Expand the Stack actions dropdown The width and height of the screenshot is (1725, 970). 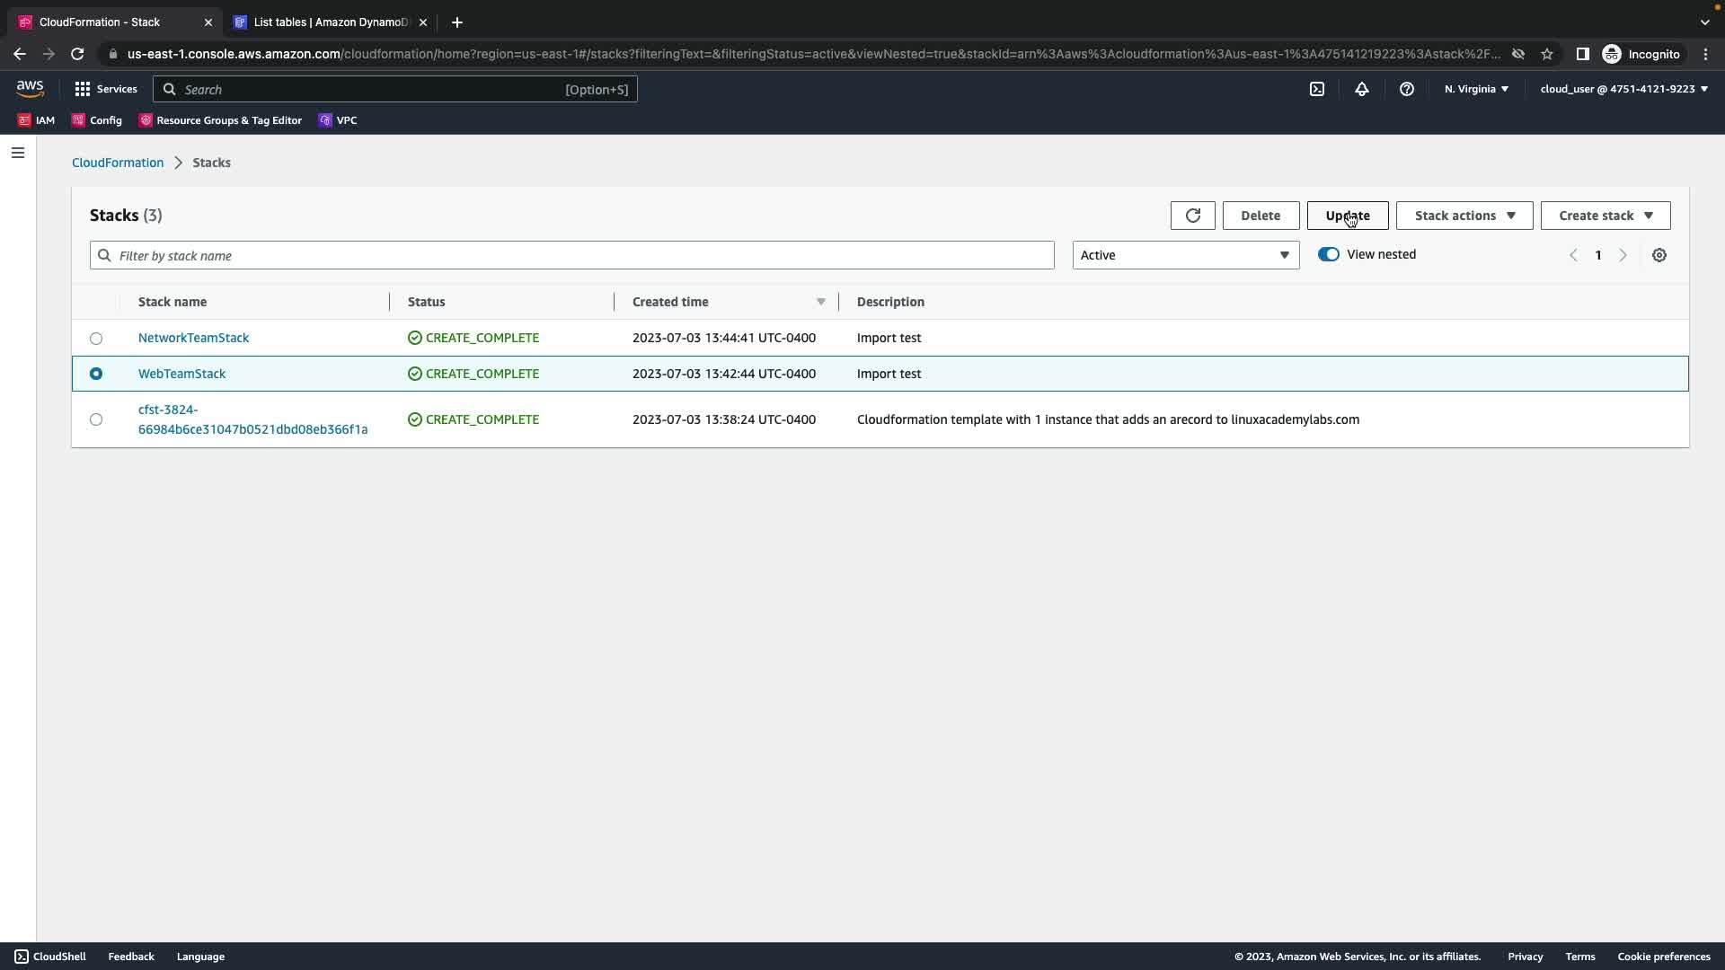(x=1464, y=216)
